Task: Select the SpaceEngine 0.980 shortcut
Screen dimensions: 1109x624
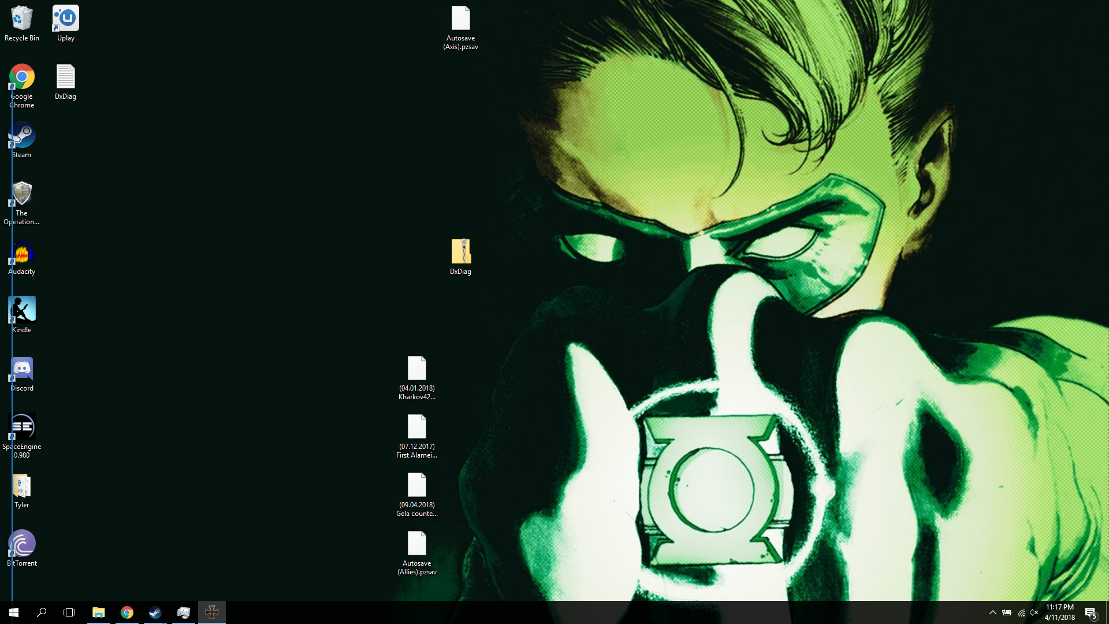Action: point(22,437)
